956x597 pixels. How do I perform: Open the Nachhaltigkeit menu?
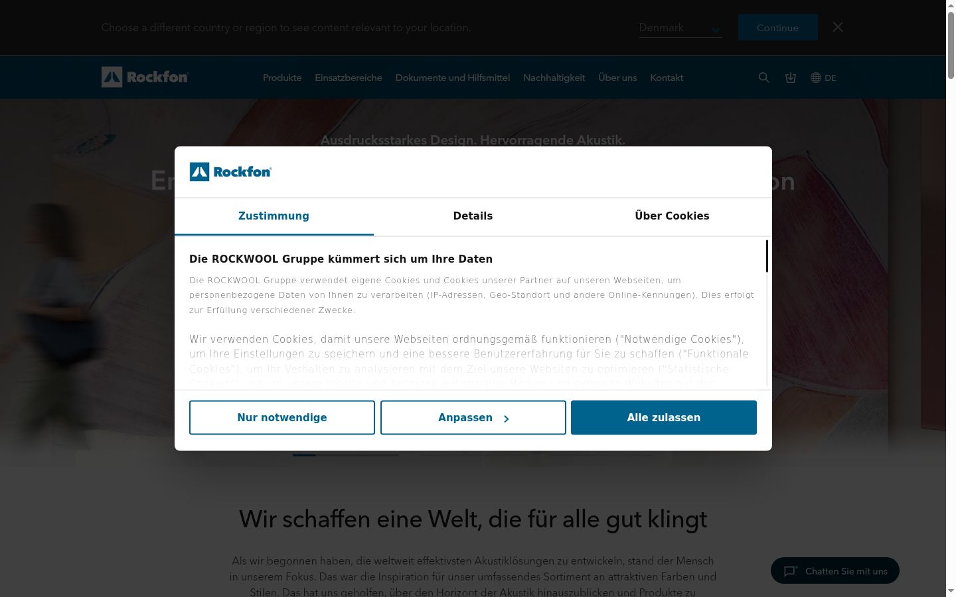tap(554, 78)
